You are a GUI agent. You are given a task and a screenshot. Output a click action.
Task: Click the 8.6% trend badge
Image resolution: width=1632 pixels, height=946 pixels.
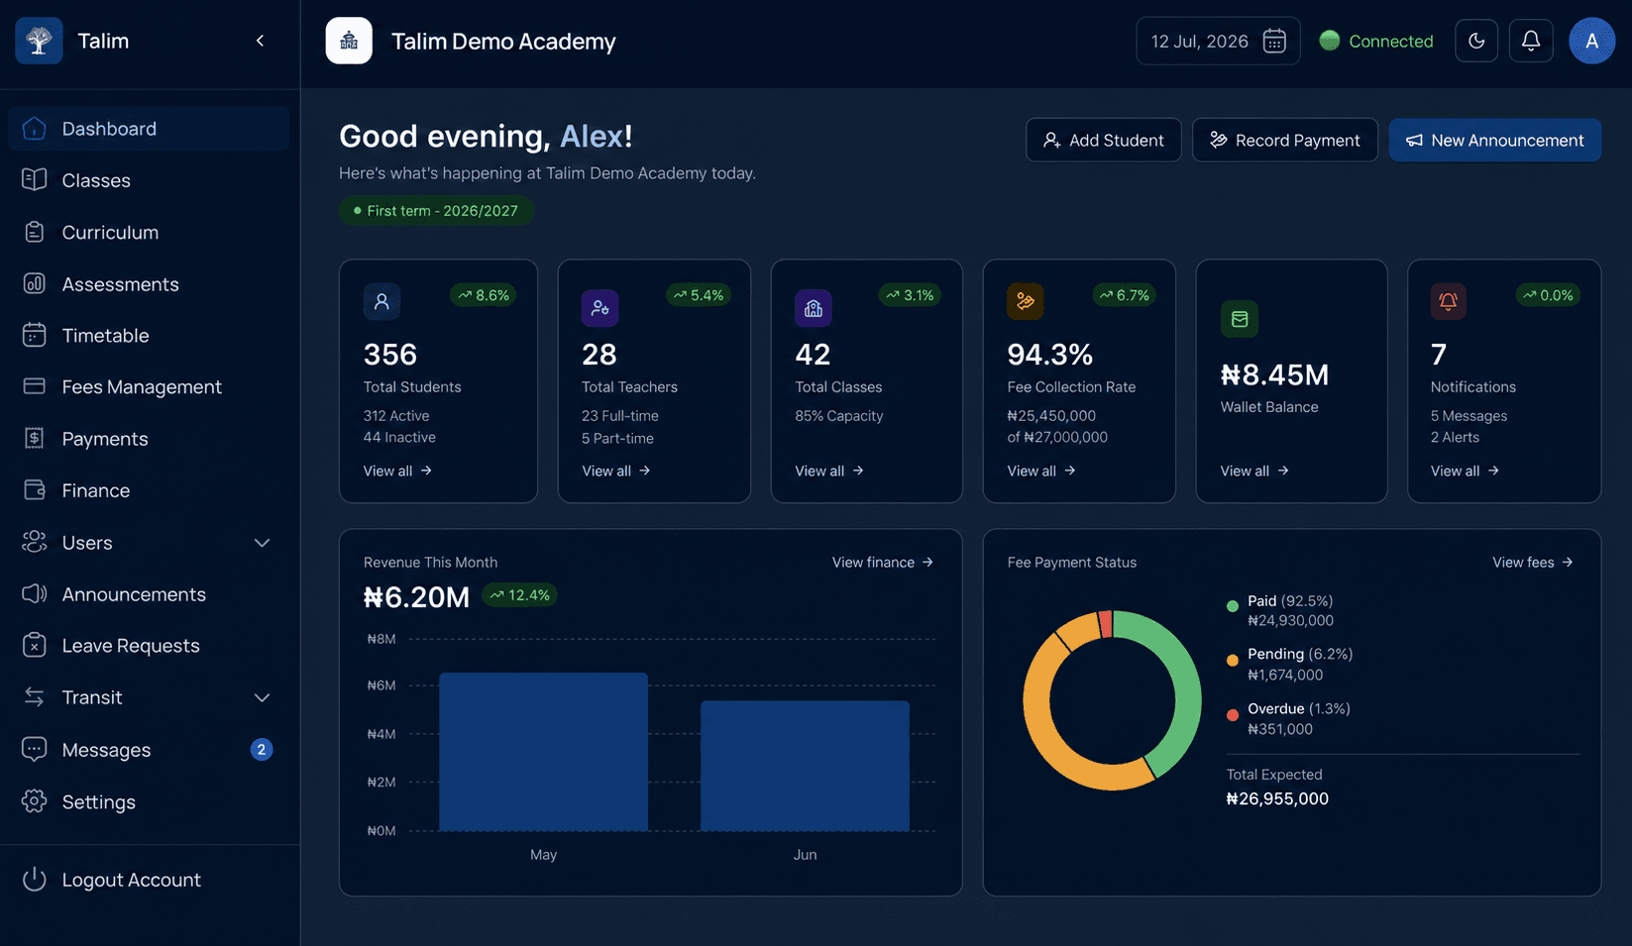coord(483,295)
